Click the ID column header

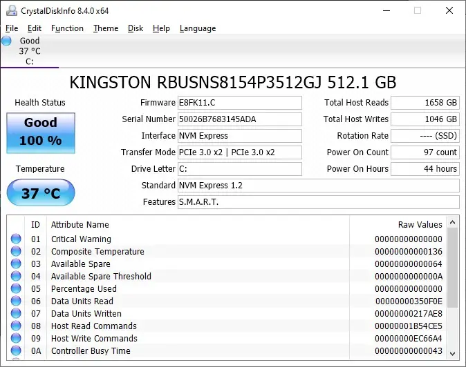(35, 225)
